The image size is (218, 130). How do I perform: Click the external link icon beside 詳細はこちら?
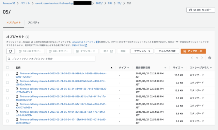[x=86, y=45]
